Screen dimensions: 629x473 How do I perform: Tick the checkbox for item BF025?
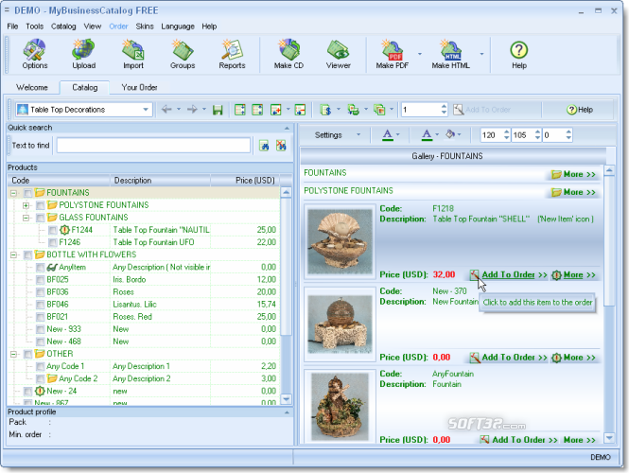(40, 280)
